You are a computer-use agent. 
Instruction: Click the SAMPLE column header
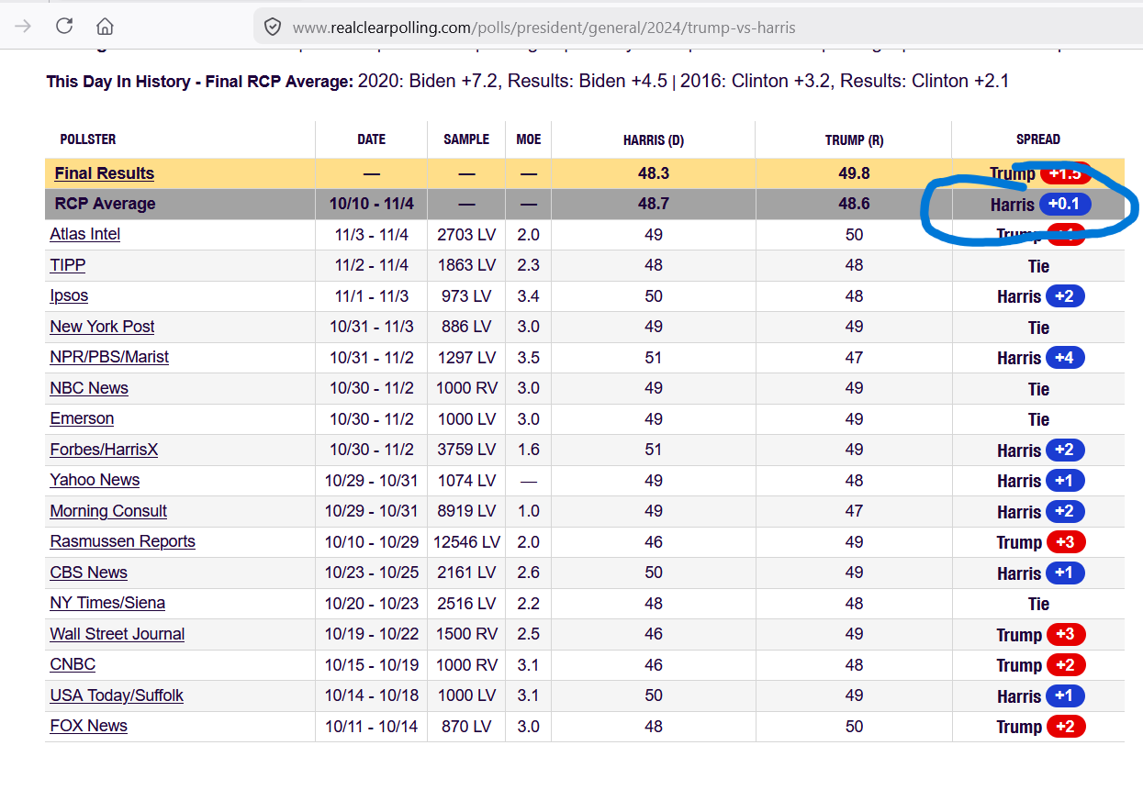click(x=466, y=139)
